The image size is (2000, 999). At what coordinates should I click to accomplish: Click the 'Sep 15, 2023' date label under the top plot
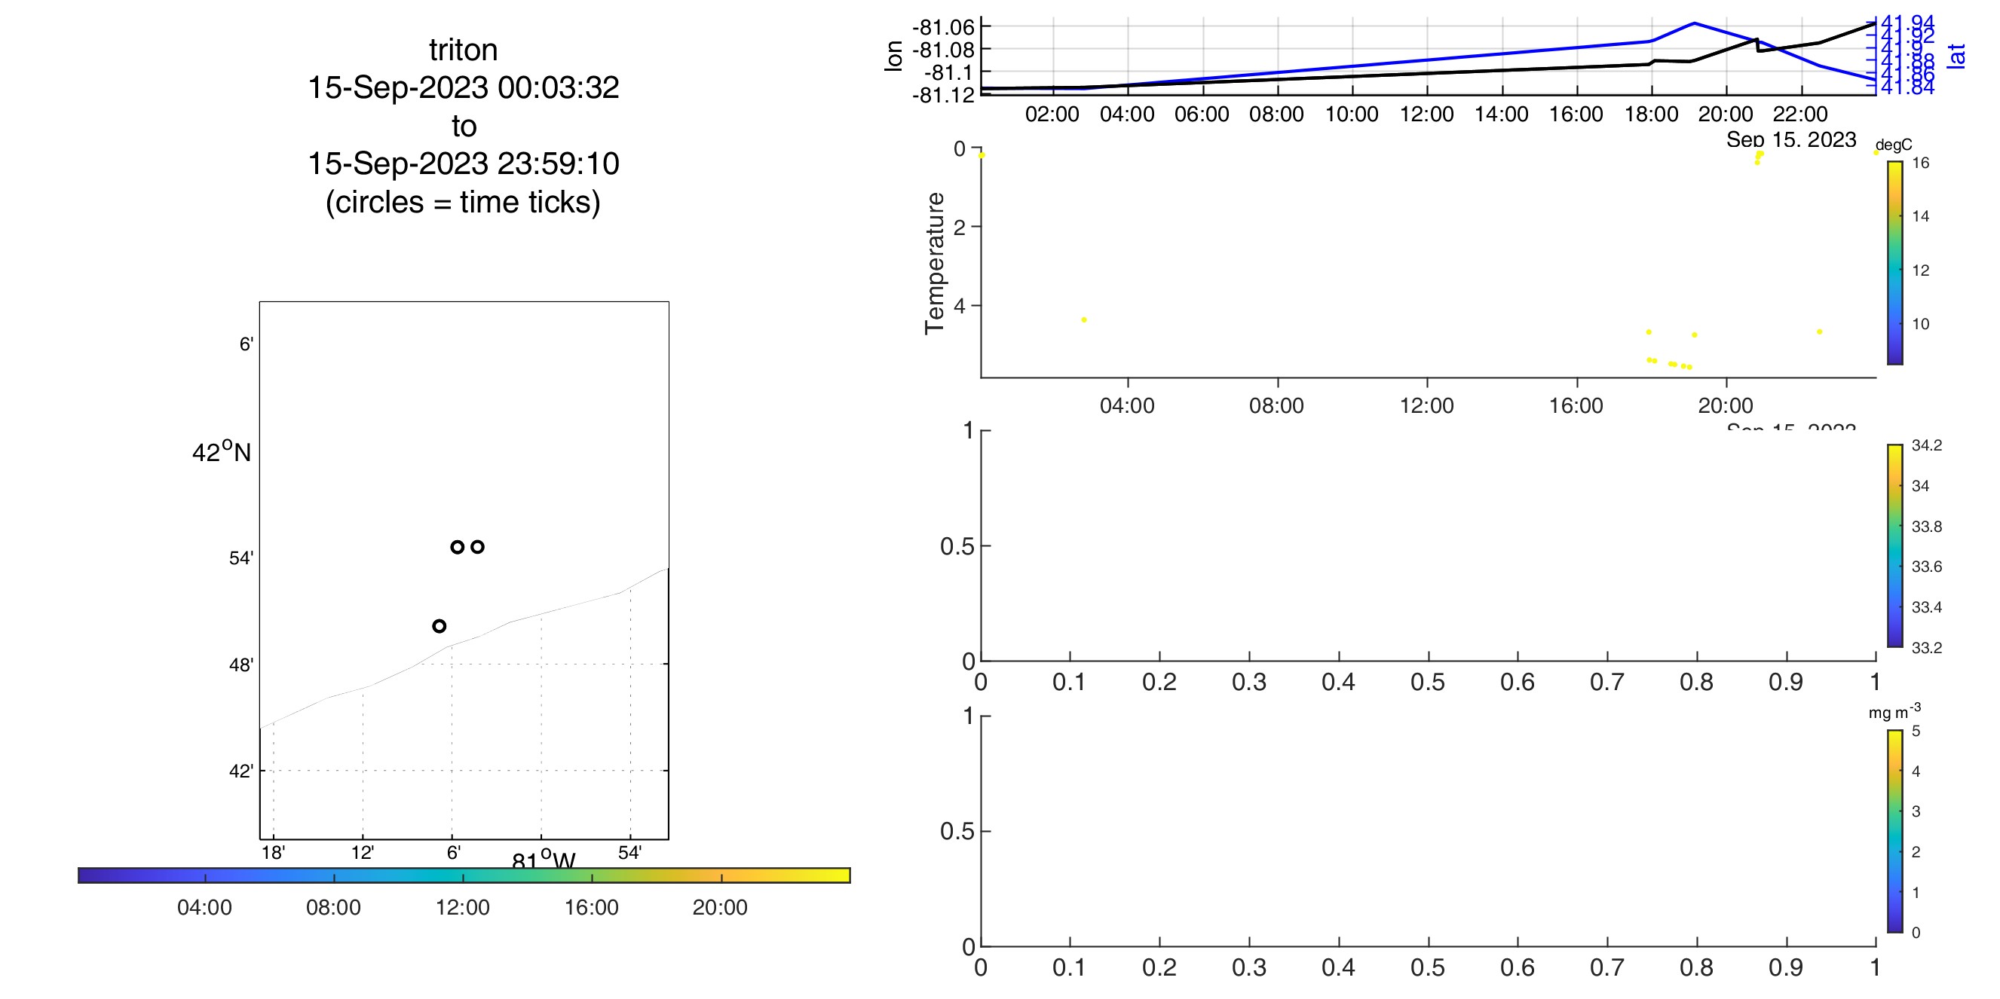pyautogui.click(x=1791, y=139)
